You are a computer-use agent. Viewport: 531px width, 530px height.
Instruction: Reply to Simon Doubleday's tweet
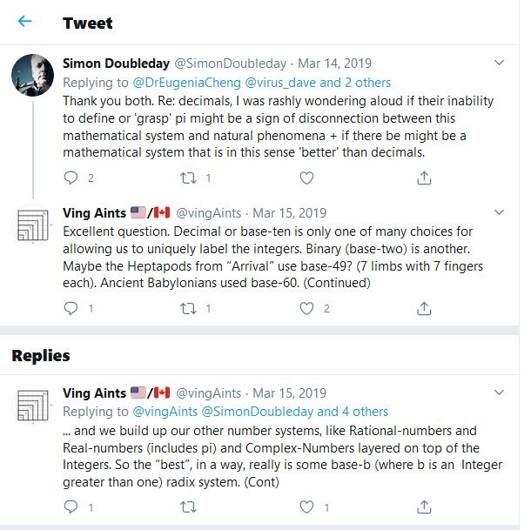coord(71,178)
